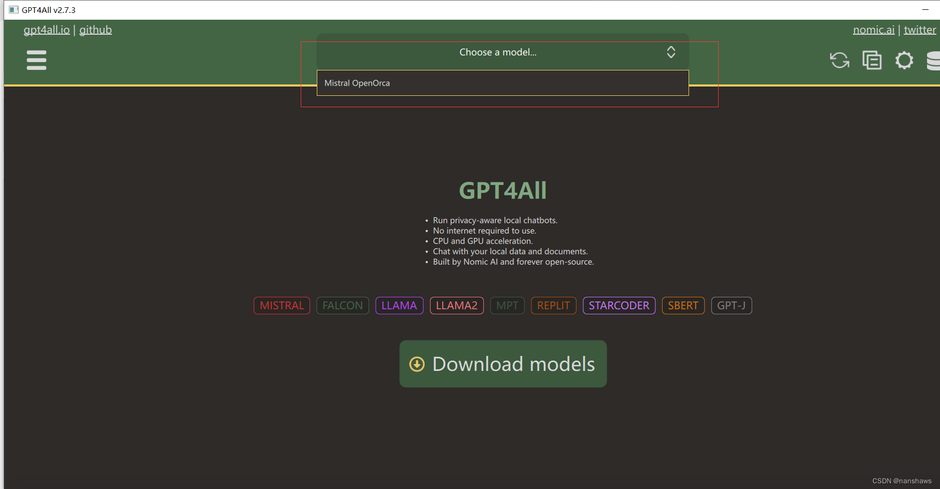The image size is (940, 489).
Task: Expand the Choose a model combo box
Action: click(503, 52)
